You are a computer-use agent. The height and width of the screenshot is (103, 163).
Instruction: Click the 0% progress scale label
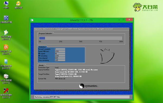point(40,42)
